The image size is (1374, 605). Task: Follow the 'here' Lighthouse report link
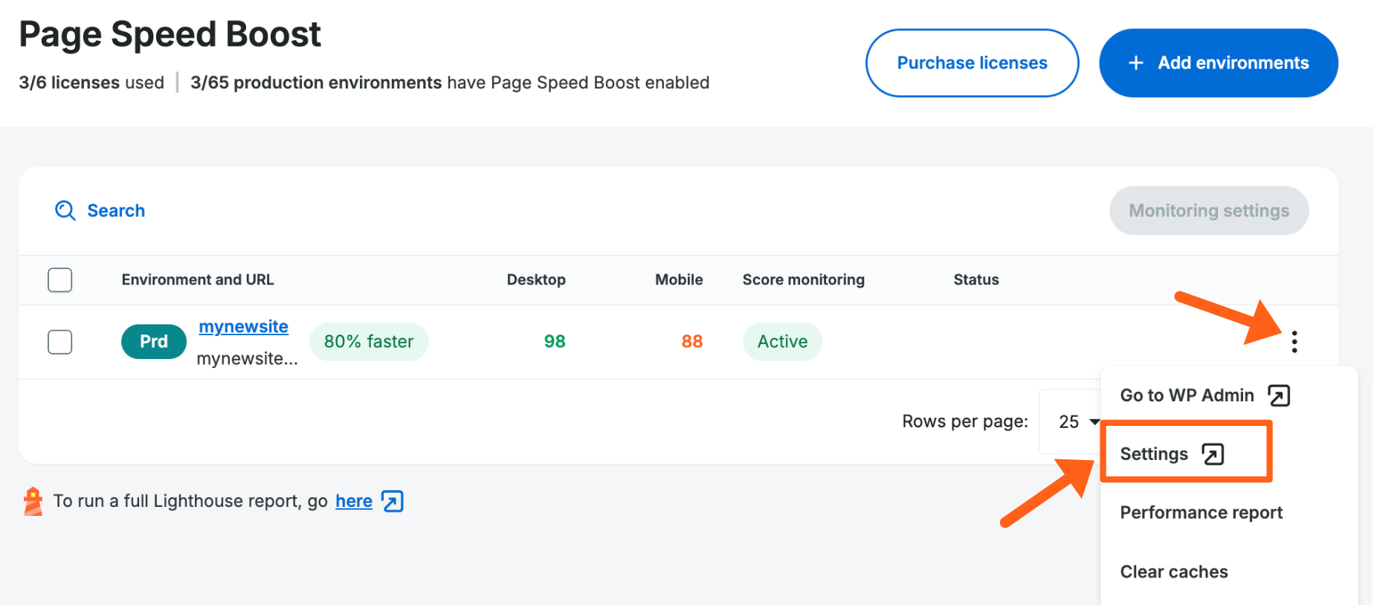pos(354,501)
